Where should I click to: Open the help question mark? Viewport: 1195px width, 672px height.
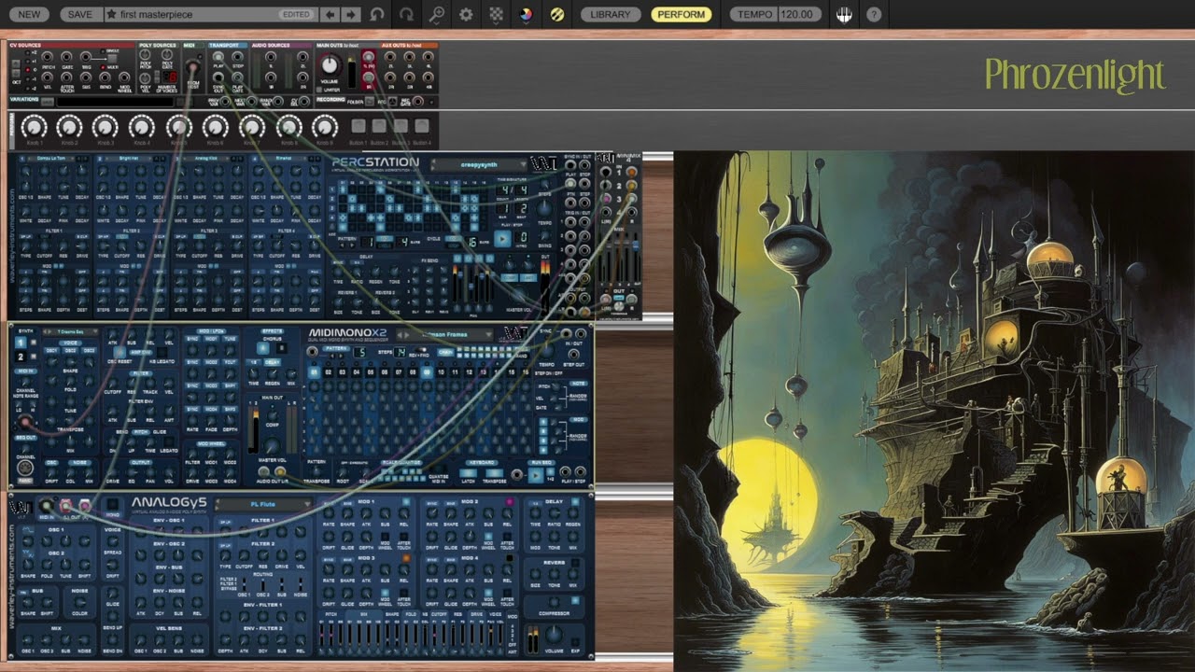(874, 15)
